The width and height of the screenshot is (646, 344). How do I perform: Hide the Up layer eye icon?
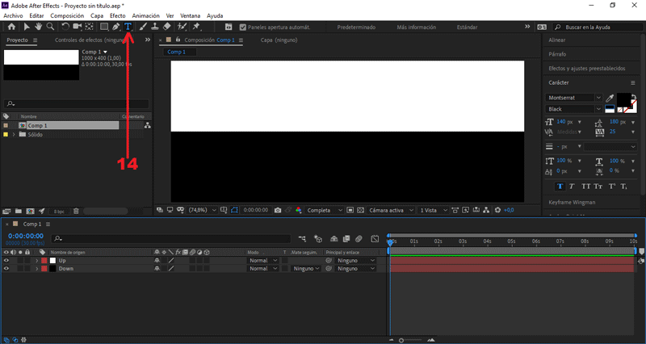6,260
